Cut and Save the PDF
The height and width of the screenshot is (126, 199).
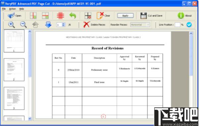click(x=151, y=16)
